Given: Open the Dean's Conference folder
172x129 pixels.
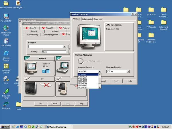Looking at the screenshot, I should pos(164,12).
